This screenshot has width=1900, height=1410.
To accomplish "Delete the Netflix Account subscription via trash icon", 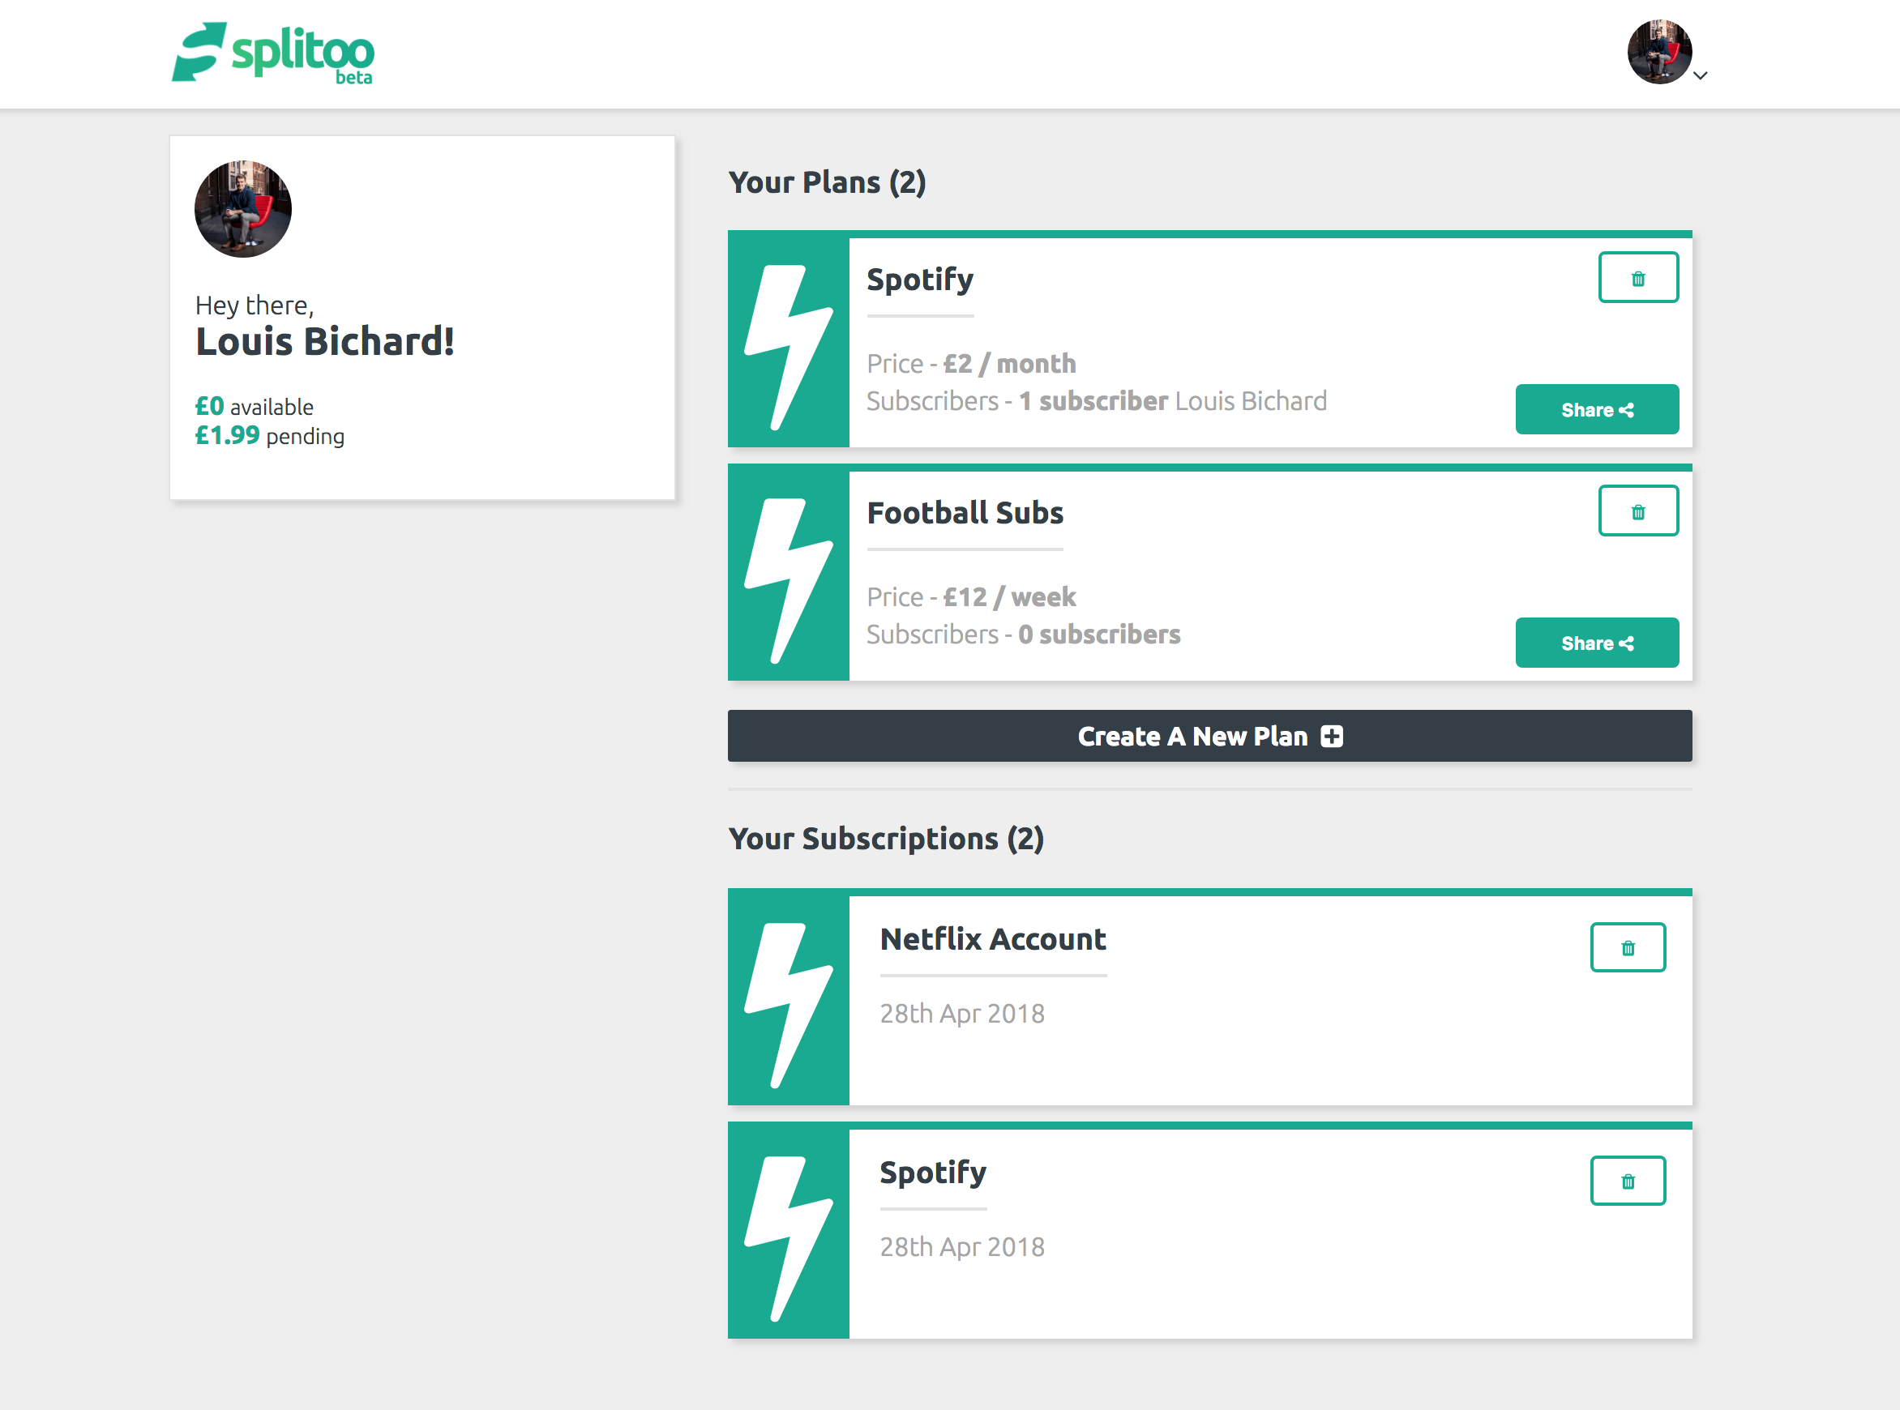I will pyautogui.click(x=1627, y=946).
